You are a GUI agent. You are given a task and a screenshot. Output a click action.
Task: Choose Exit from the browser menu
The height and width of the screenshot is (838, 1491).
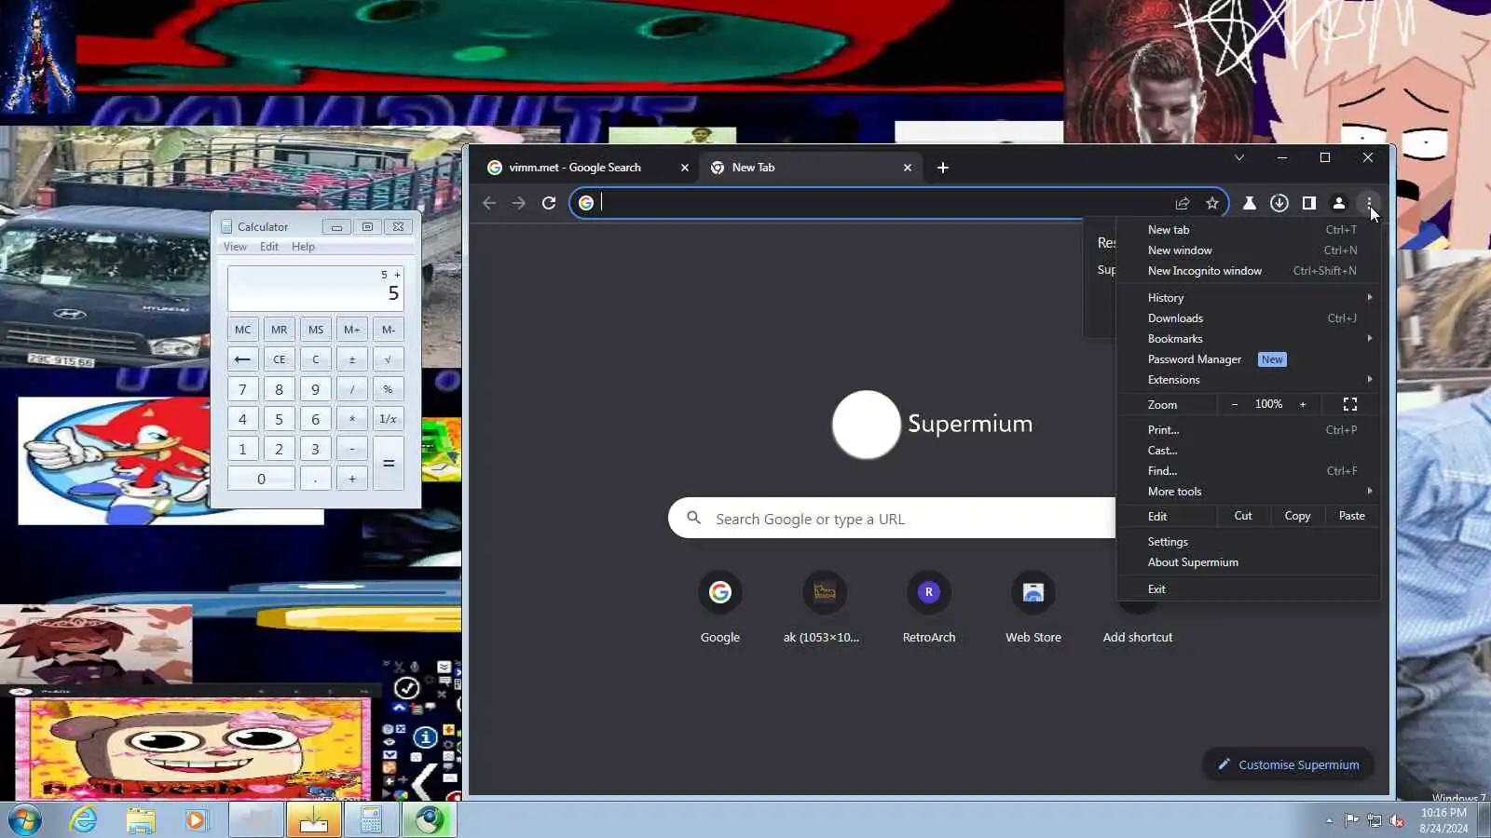click(x=1249, y=589)
